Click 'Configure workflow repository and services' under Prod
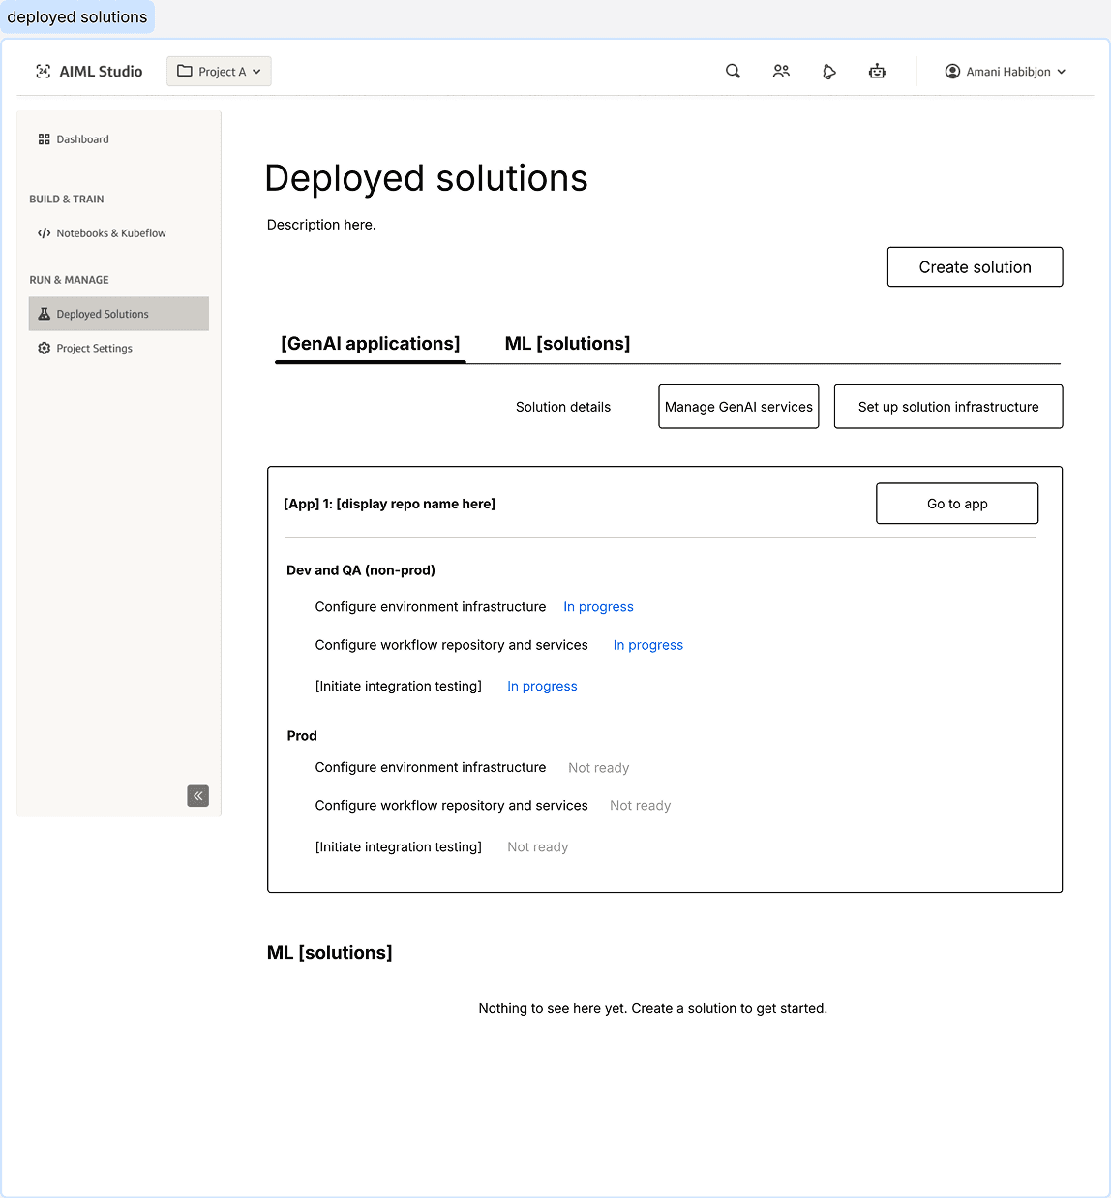Viewport: 1111px width, 1198px height. pos(452,806)
